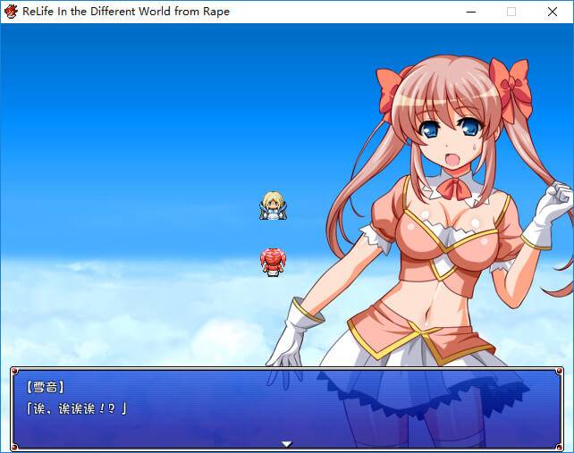This screenshot has width=574, height=453.
Task: Click the white advance arrow below the dialogue
Action: (x=287, y=443)
